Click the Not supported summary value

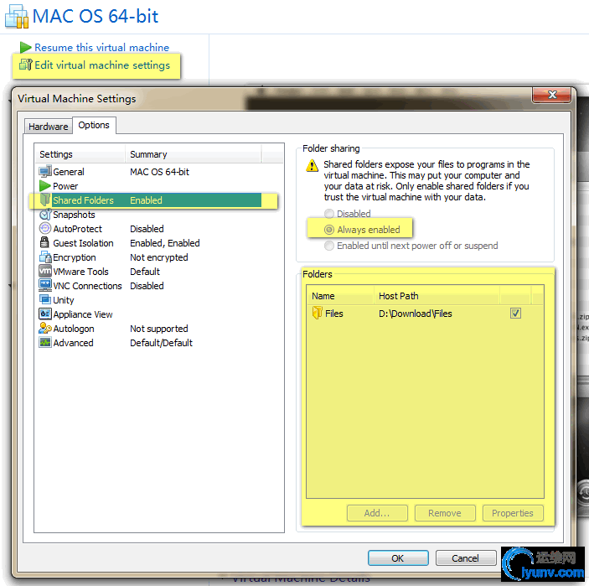[x=159, y=329]
